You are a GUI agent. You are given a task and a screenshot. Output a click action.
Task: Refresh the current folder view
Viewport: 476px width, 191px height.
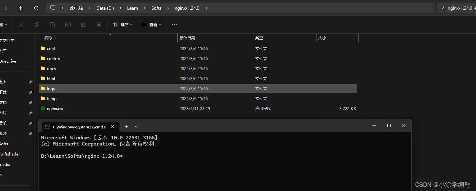point(36,8)
